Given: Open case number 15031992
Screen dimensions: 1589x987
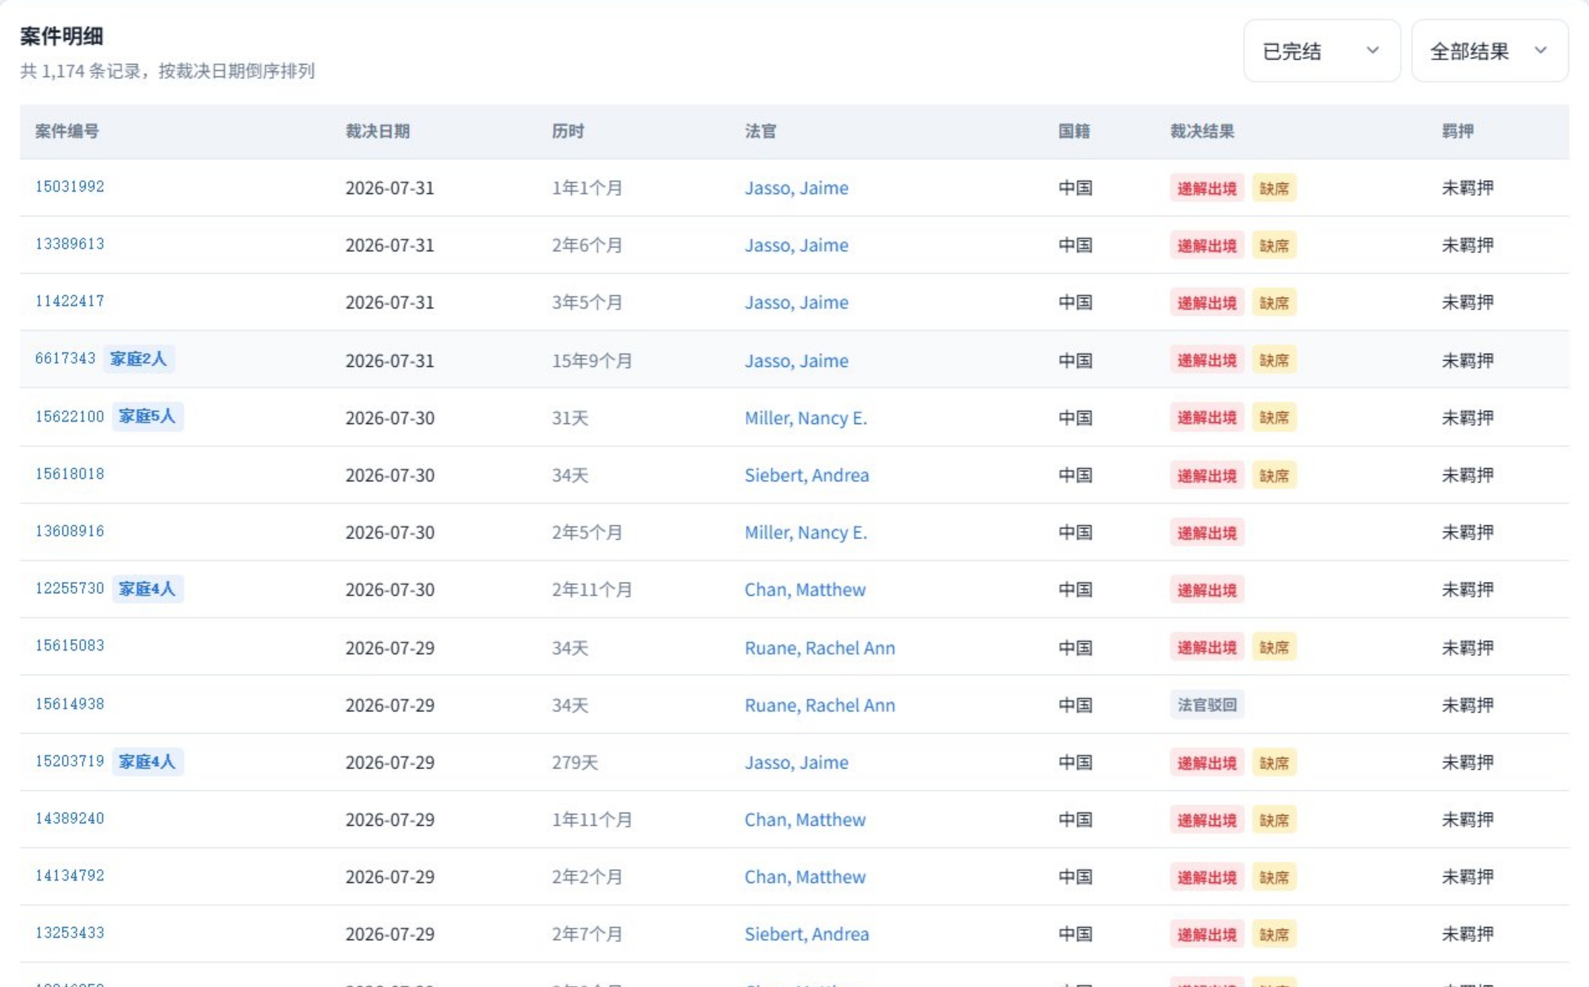Looking at the screenshot, I should tap(70, 187).
